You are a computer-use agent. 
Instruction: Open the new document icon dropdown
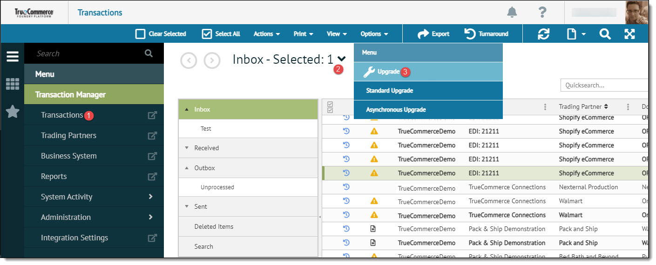click(576, 34)
